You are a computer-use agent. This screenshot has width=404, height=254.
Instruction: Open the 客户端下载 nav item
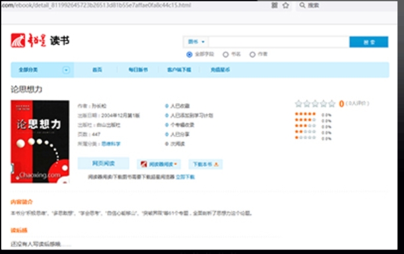click(x=179, y=70)
